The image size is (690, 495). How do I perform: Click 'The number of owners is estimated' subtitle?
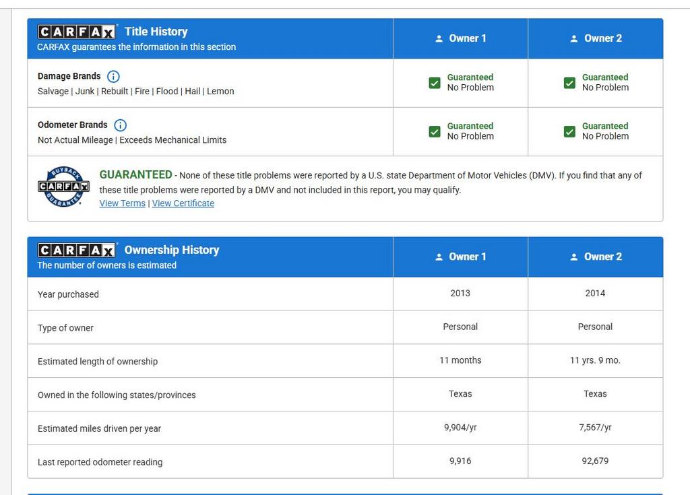coord(107,265)
